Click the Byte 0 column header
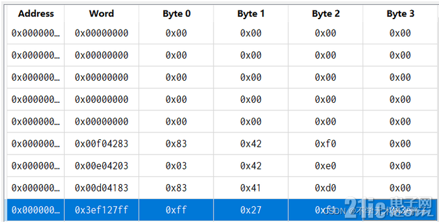 pos(176,14)
